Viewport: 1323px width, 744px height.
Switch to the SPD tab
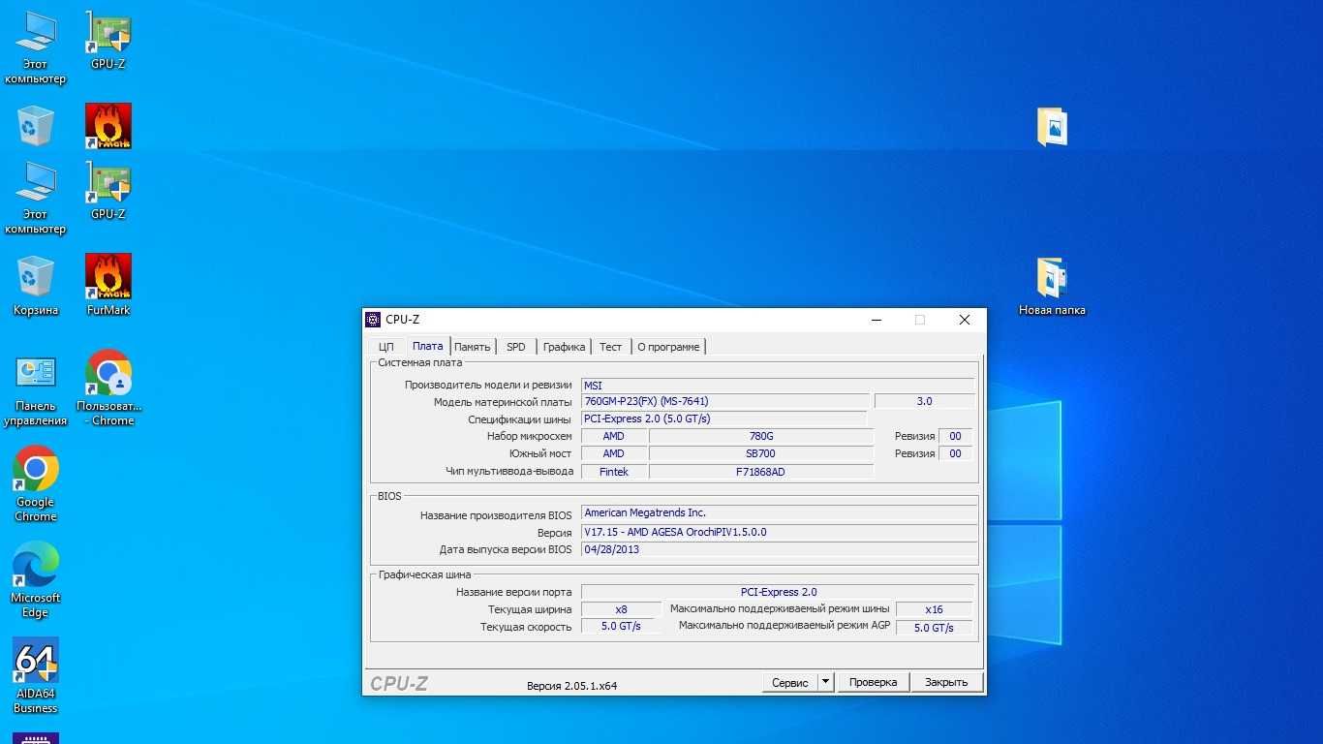516,347
